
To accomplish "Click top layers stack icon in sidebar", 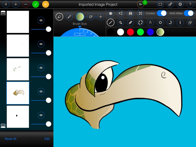I will coord(3,13).
